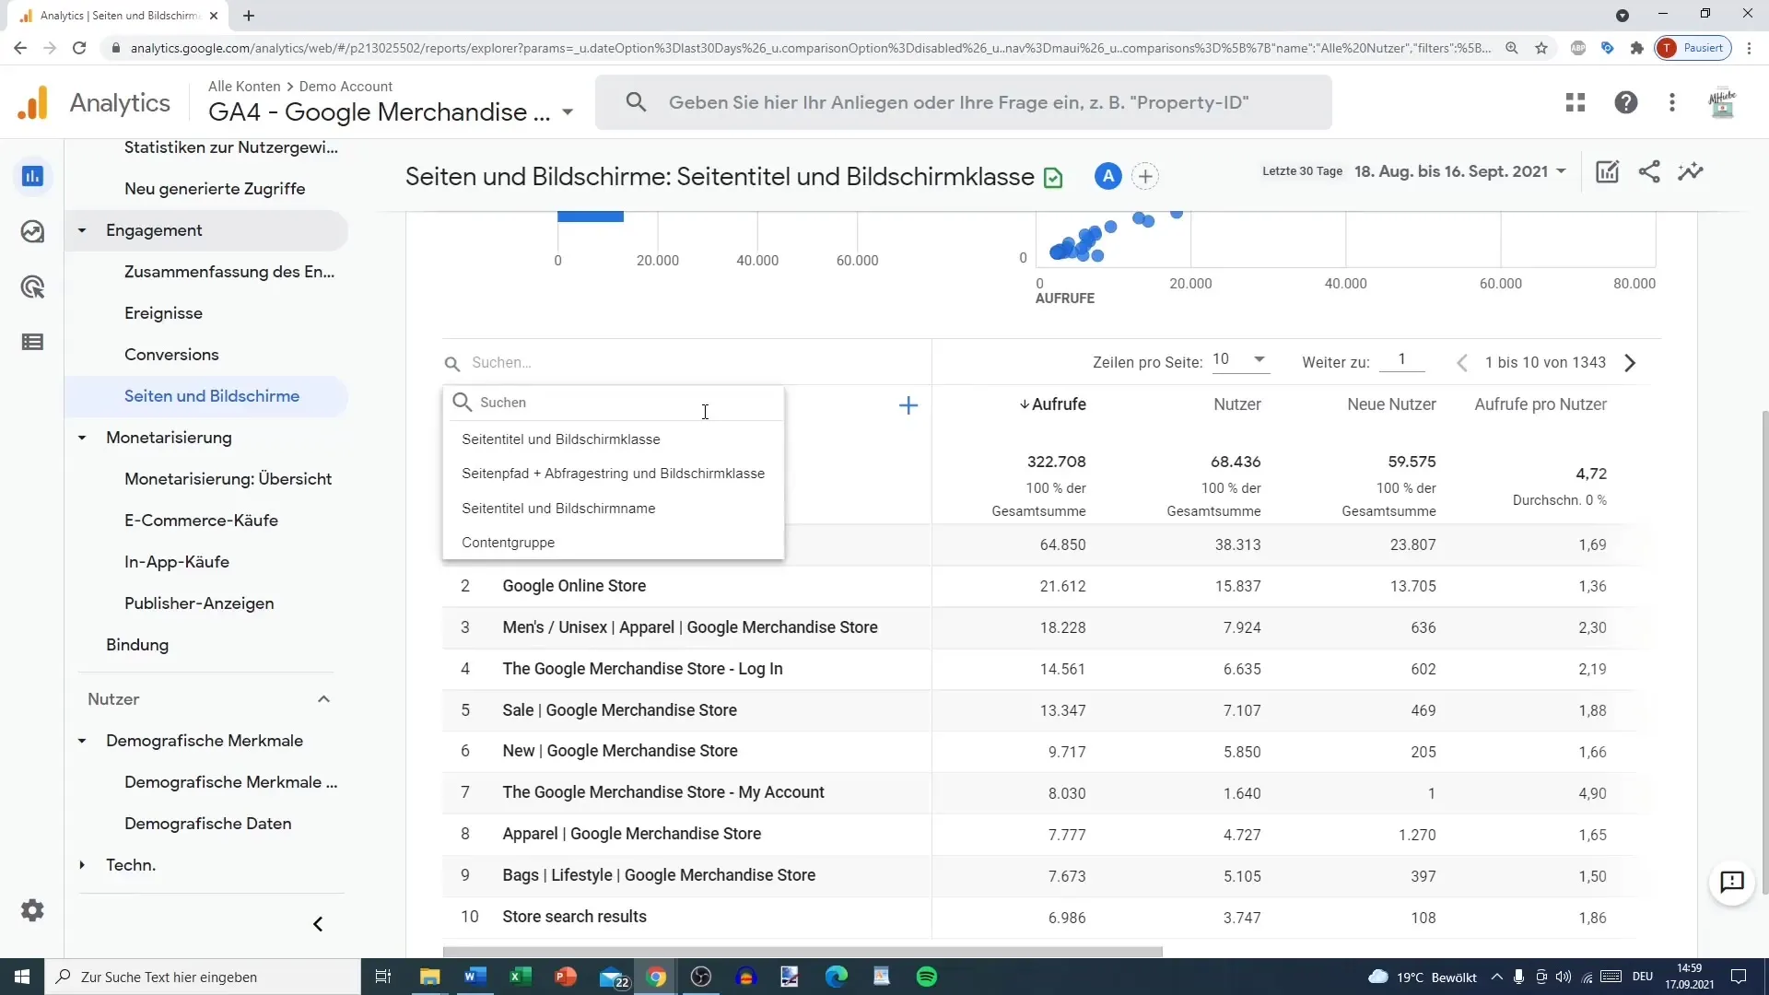Click the green report status check icon
Screen dimensions: 1769x995
pos(1053,178)
